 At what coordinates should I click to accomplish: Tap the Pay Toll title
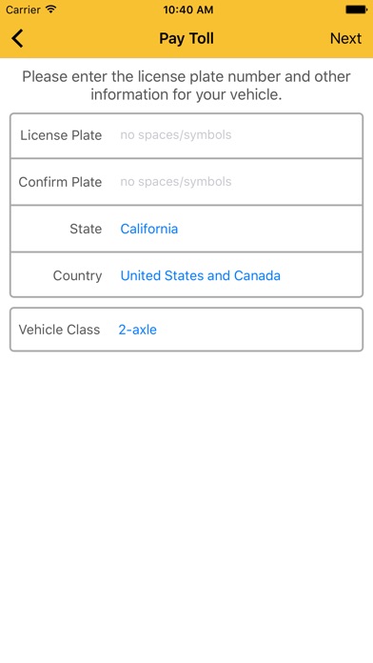coord(186,38)
